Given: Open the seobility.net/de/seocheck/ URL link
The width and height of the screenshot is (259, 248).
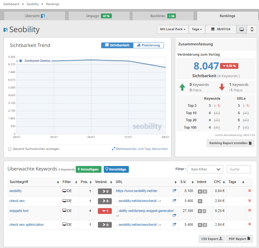Looking at the screenshot, I should pyautogui.click(x=137, y=201).
